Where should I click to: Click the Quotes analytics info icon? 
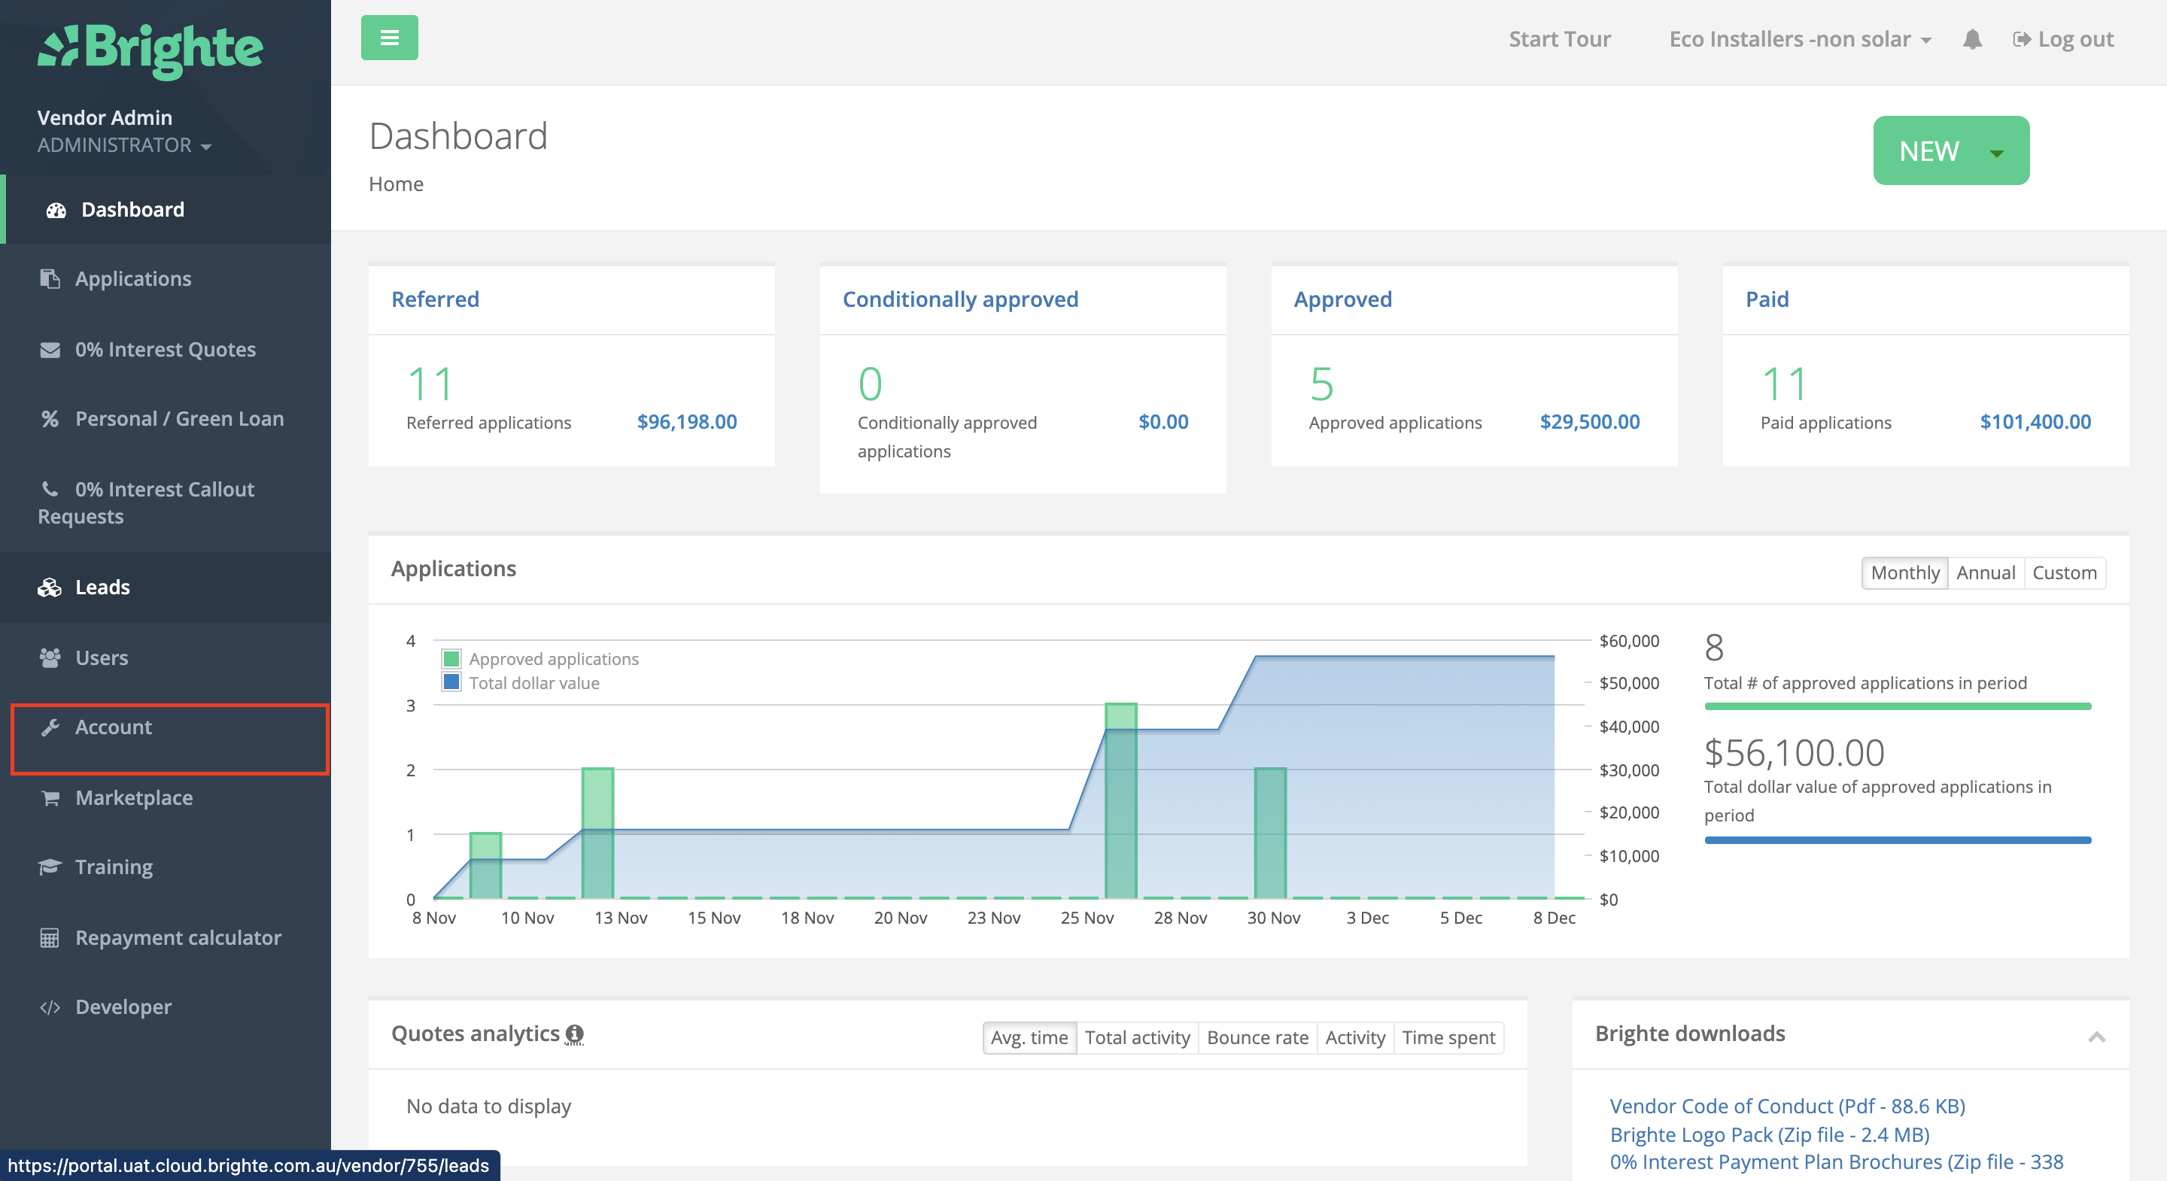click(x=575, y=1034)
